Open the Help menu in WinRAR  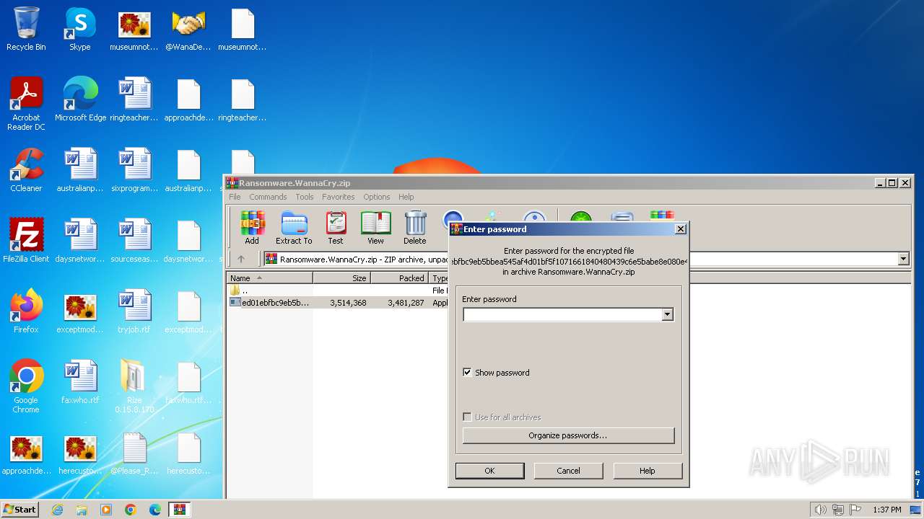(x=406, y=197)
